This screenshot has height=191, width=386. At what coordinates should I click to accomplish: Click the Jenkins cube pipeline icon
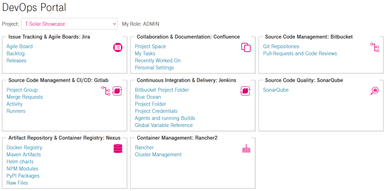point(245,91)
